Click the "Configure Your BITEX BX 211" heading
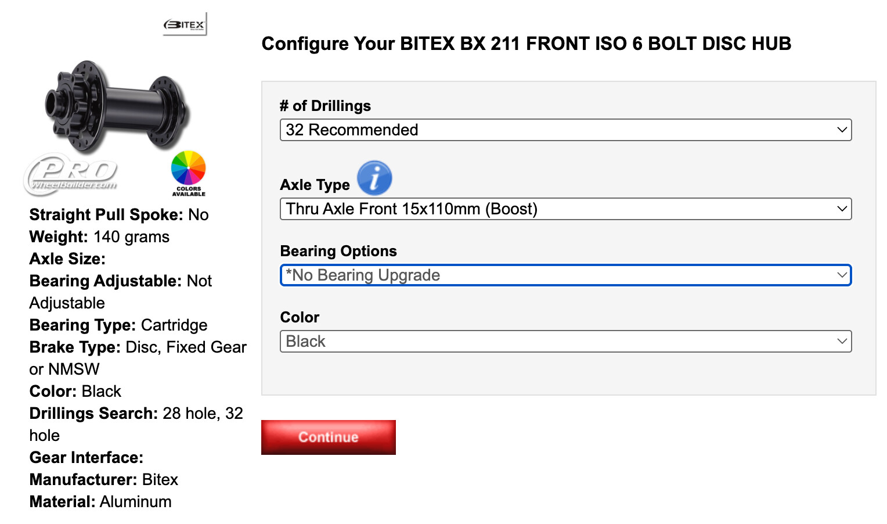 coord(526,44)
